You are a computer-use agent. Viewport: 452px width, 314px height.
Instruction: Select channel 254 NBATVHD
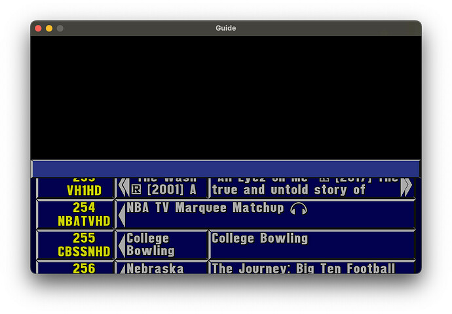click(75, 215)
